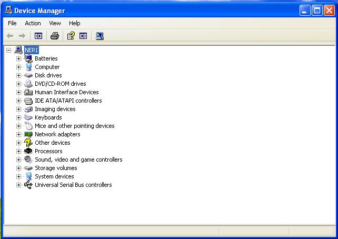Viewport: 338px width, 239px height.
Task: Expand the Network adapters node
Action: (18, 134)
